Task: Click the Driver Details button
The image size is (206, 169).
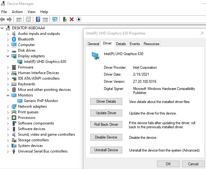Action: tap(106, 101)
